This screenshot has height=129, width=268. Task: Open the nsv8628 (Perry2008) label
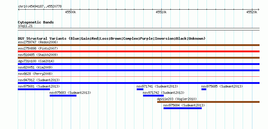click(35, 74)
